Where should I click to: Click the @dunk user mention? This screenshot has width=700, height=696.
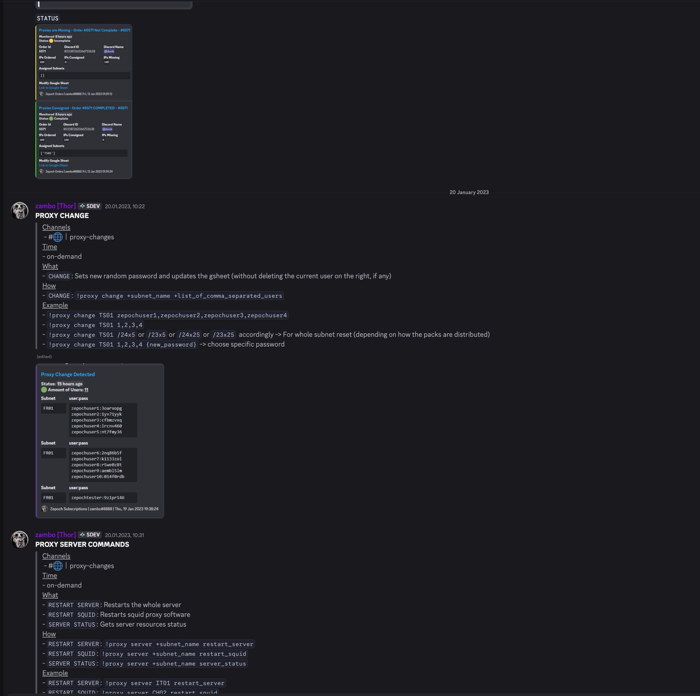point(109,51)
